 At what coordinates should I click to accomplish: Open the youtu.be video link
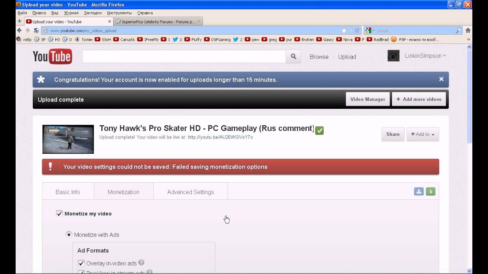click(x=220, y=137)
